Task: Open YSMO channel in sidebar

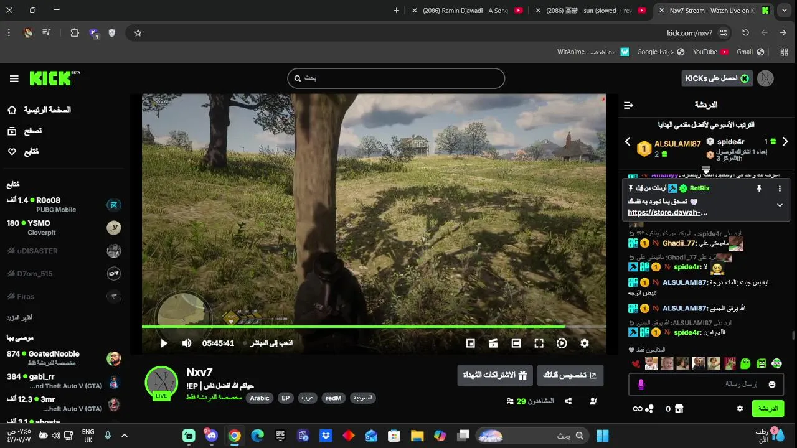Action: coord(64,228)
